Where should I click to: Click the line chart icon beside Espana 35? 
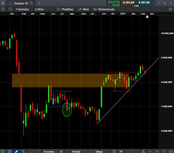(x=10, y=3)
